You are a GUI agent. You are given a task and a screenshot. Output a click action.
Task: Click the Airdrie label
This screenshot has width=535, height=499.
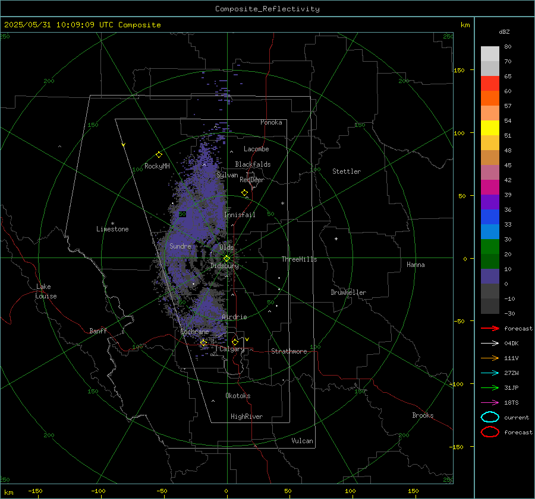(x=234, y=317)
